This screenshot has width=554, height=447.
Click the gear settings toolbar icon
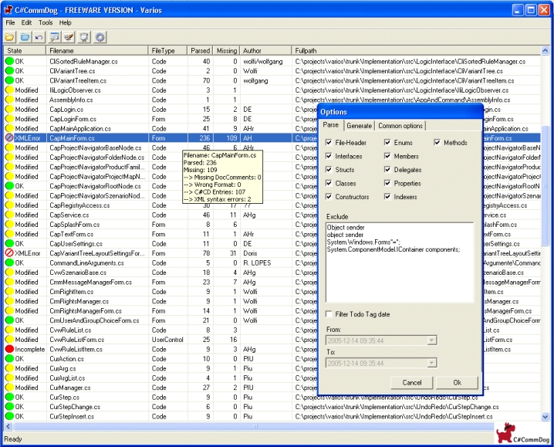tap(100, 37)
